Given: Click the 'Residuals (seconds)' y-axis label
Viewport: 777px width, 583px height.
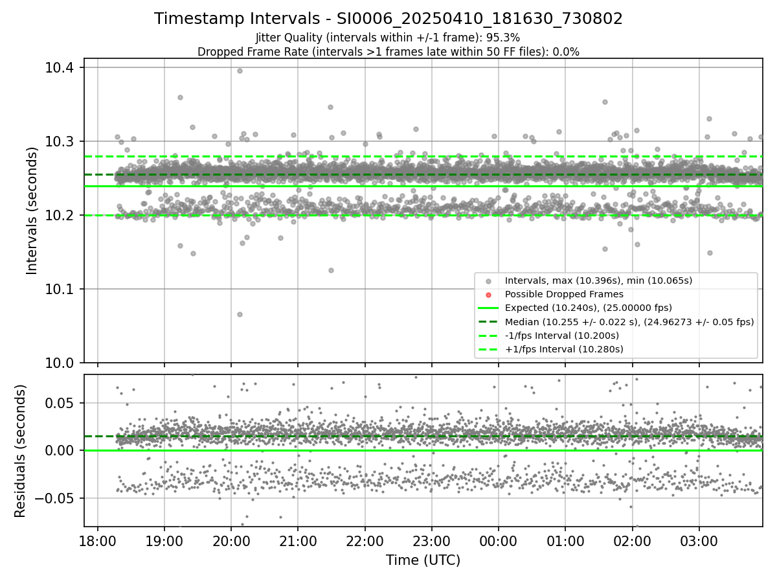Looking at the screenshot, I should [20, 451].
